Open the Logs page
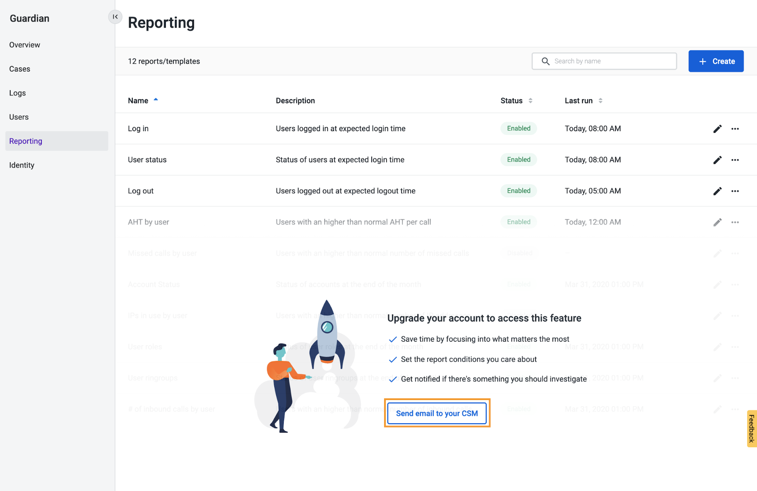757x491 pixels. 17,93
